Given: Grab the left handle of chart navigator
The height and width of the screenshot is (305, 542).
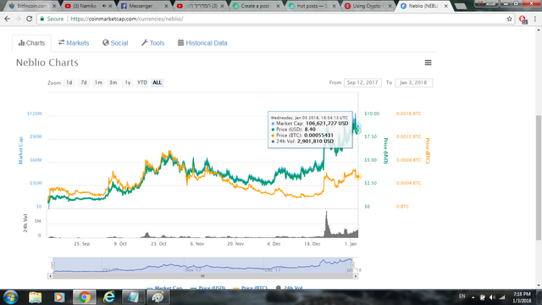Looking at the screenshot, I should (x=53, y=265).
